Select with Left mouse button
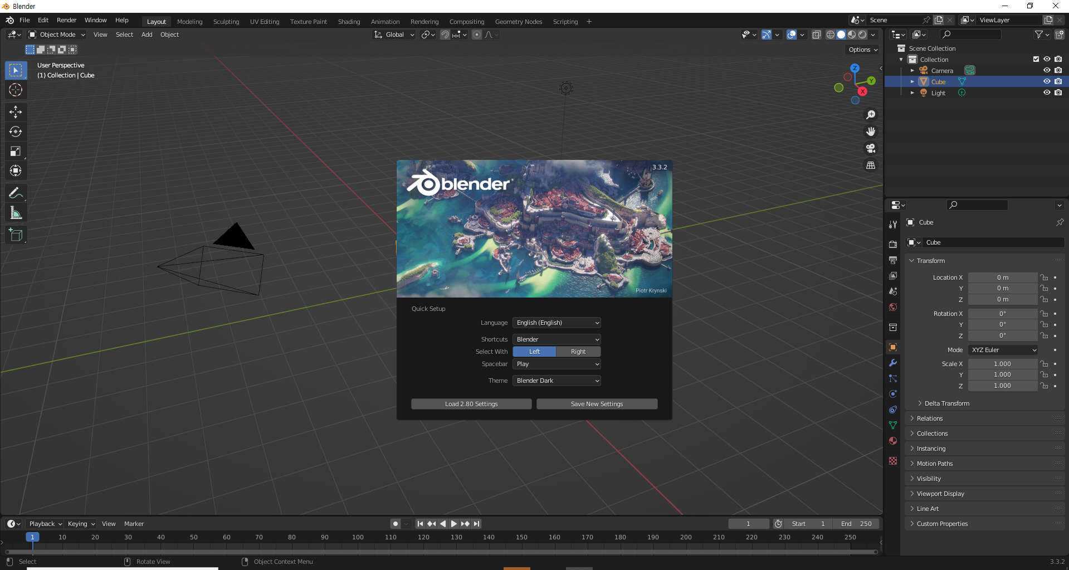Image resolution: width=1069 pixels, height=570 pixels. point(534,352)
